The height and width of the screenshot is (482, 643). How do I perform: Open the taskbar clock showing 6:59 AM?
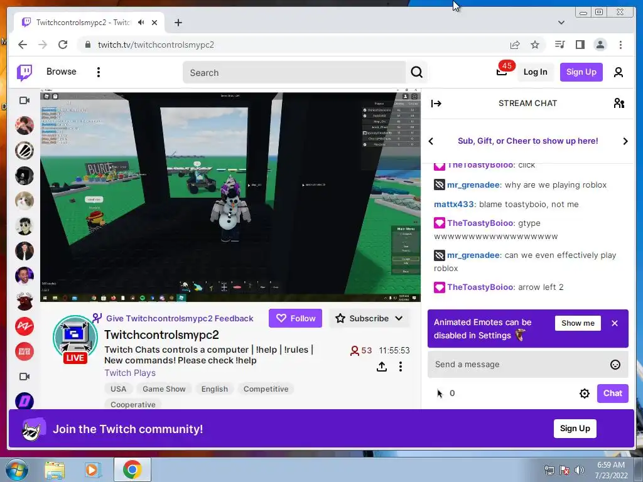(611, 470)
